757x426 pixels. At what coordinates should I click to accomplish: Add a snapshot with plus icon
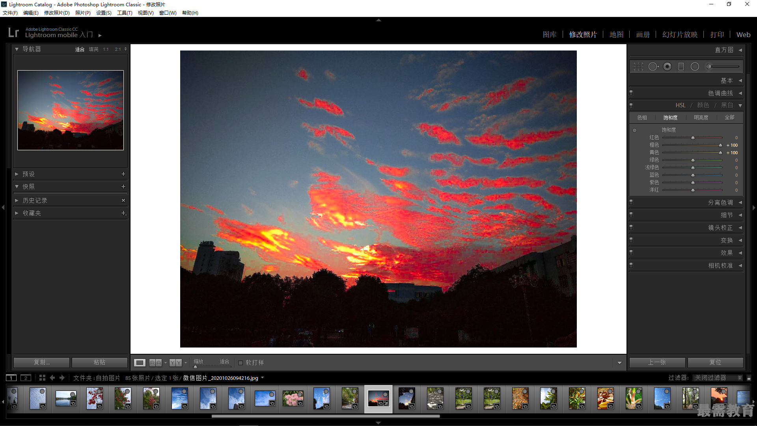123,187
